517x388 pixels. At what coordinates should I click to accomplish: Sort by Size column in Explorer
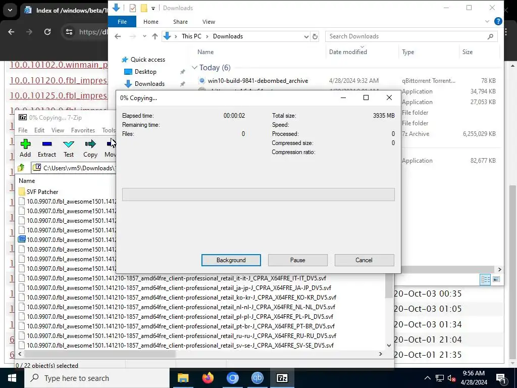pyautogui.click(x=467, y=52)
